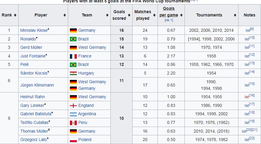Viewport: 261px width, 144px height.
Task: Sort by Goals per game arrows
Action: [181, 15]
